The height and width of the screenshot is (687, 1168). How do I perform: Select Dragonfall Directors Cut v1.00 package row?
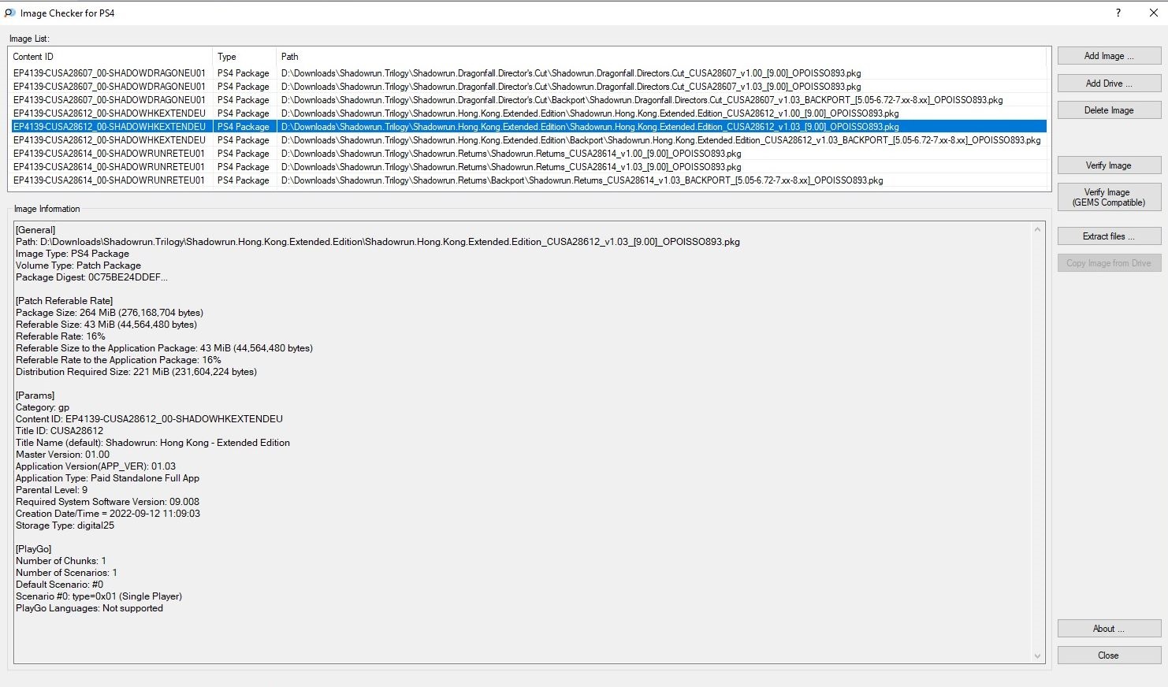(x=527, y=73)
